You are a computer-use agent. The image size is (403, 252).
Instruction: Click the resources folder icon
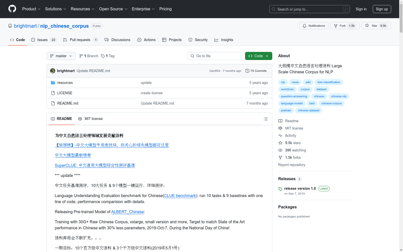click(53, 83)
